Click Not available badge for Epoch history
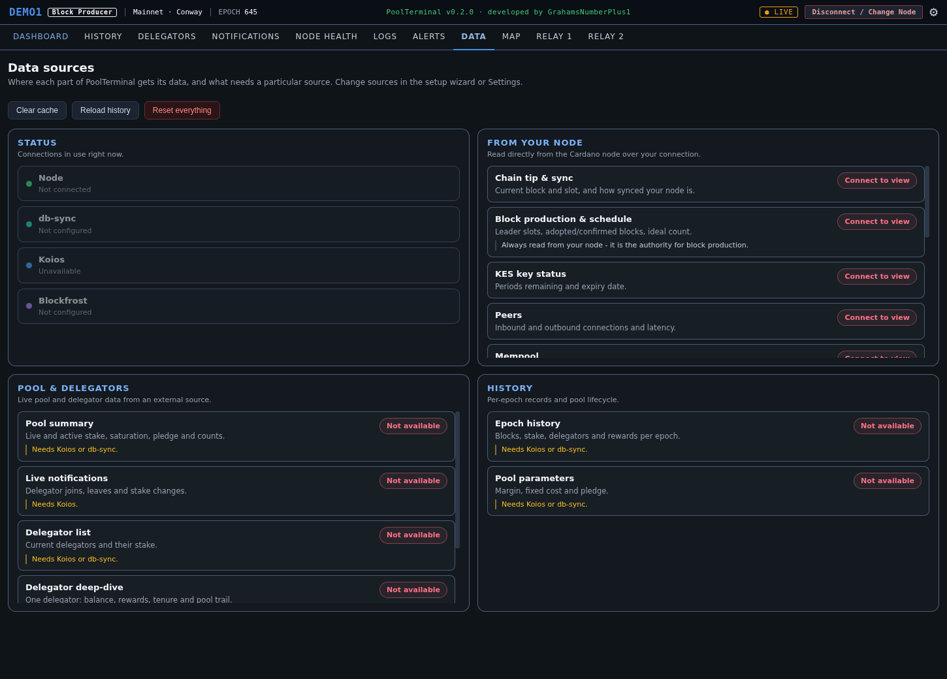Viewport: 947px width, 679px height. point(888,426)
